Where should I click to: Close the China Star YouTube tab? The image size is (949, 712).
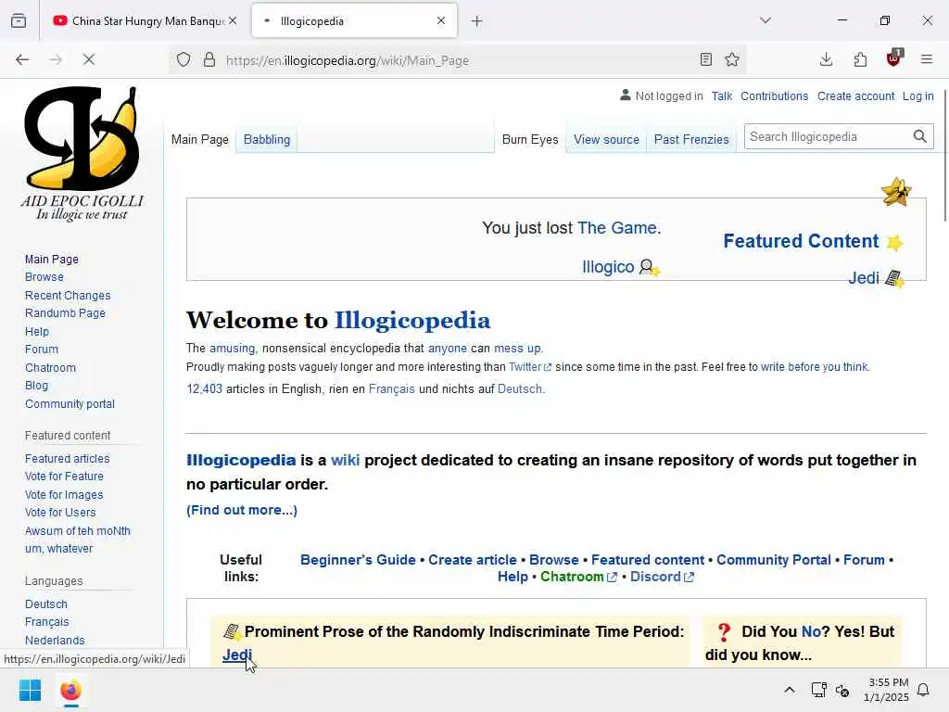(233, 20)
